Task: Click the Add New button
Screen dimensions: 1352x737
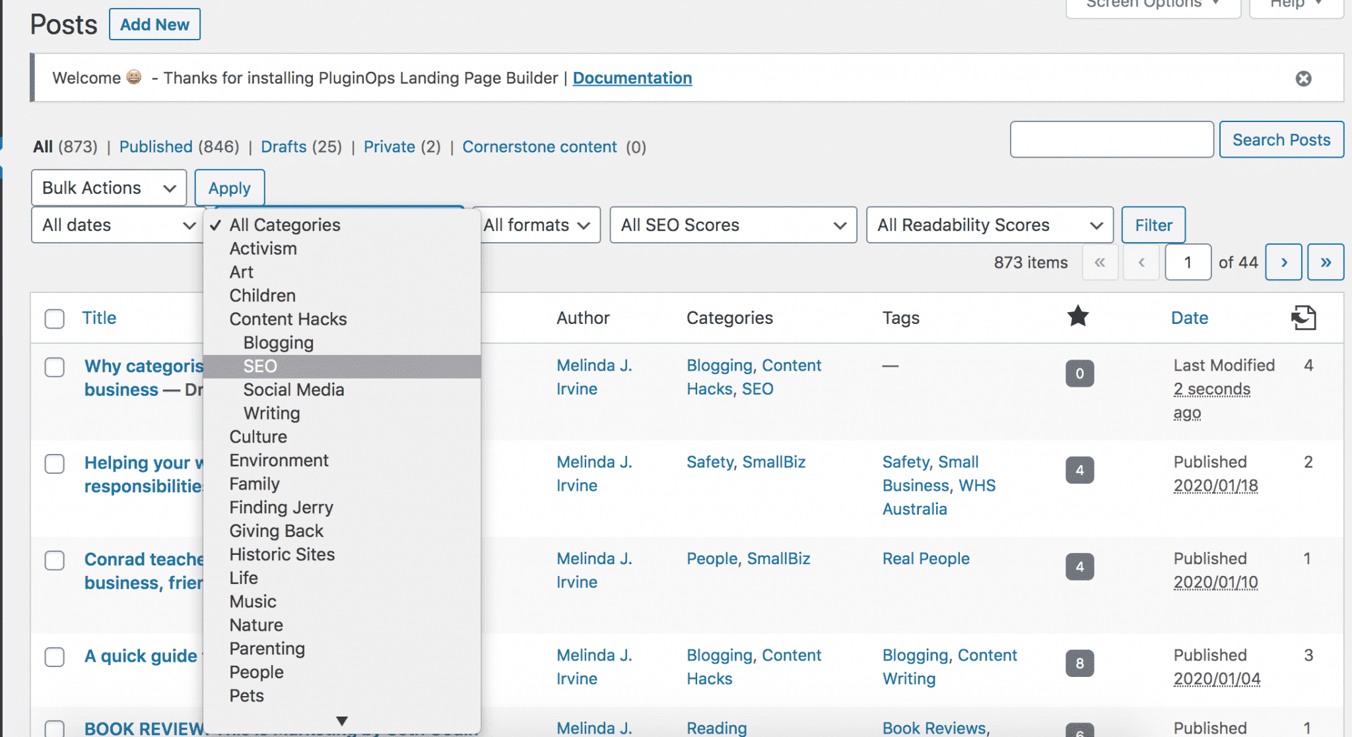Action: point(154,24)
